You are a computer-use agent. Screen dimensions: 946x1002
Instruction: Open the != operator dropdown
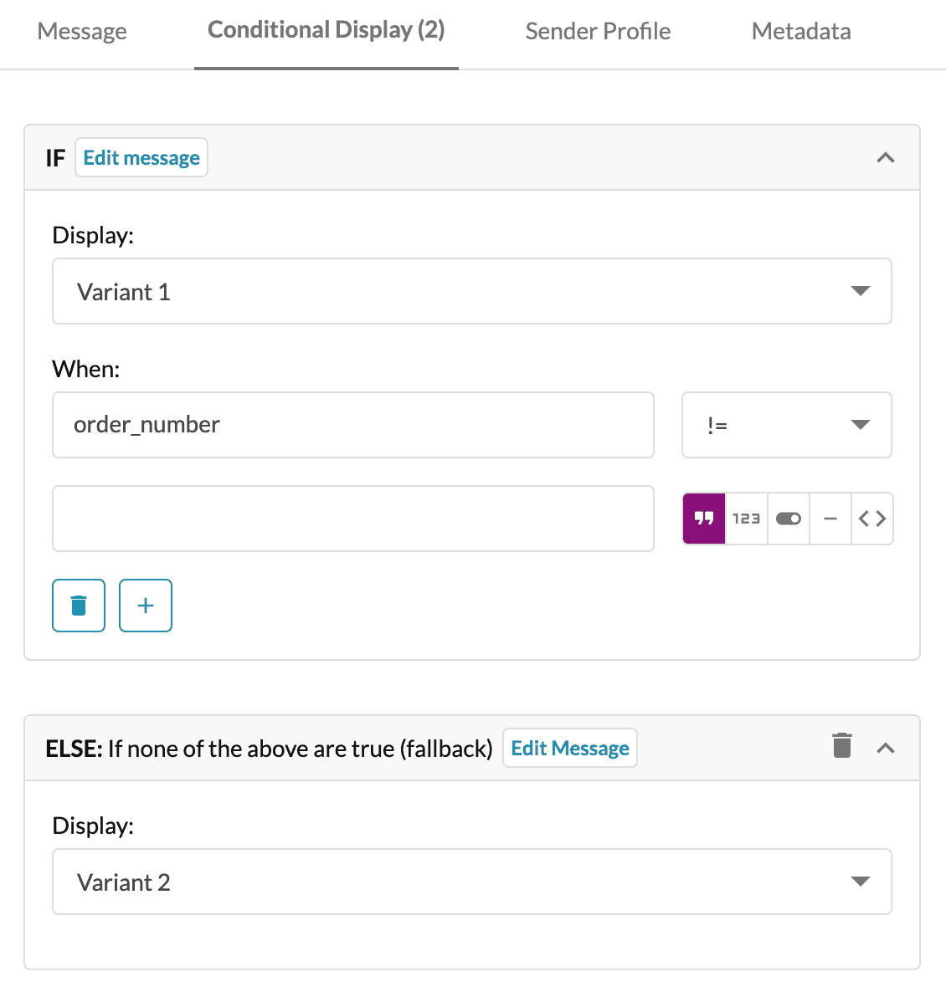click(787, 425)
